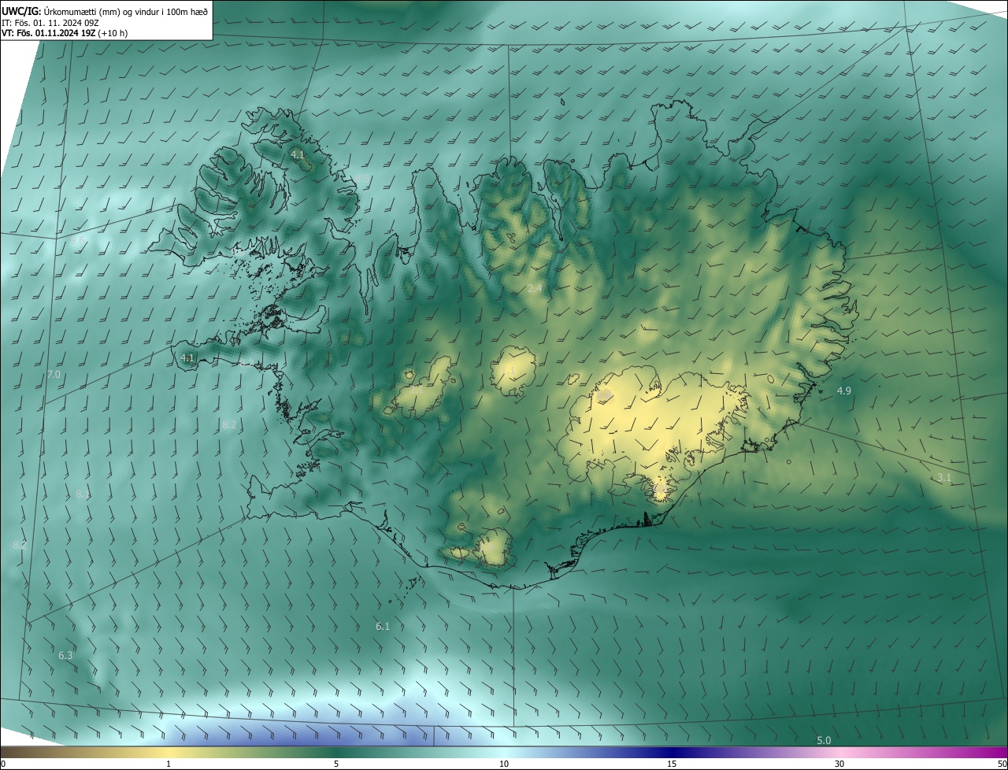Screen dimensions: 1008x770
Task: Click the 8.1 value label over the sea
Action: [x=83, y=494]
